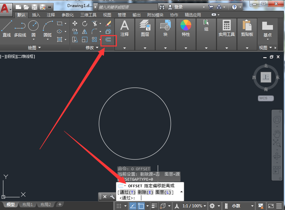Activate the rectangular Array tool
Image resolution: width=285 pixels, height=210 pixels.
(x=94, y=39)
